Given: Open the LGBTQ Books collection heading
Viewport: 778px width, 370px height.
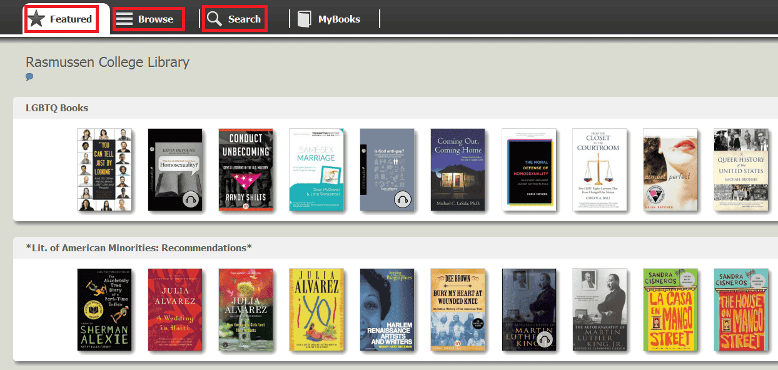Looking at the screenshot, I should coord(57,107).
